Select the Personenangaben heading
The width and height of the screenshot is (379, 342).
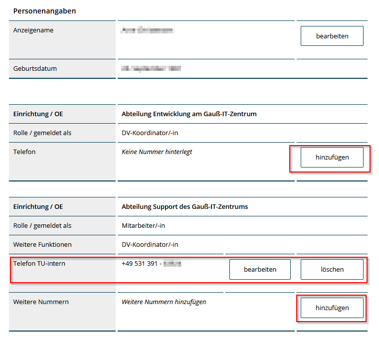[x=44, y=11]
